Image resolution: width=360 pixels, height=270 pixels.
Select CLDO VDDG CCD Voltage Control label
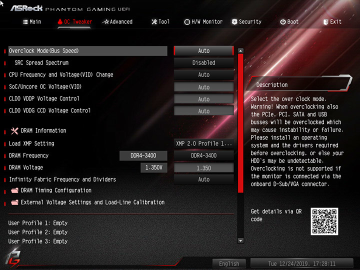[49, 110]
